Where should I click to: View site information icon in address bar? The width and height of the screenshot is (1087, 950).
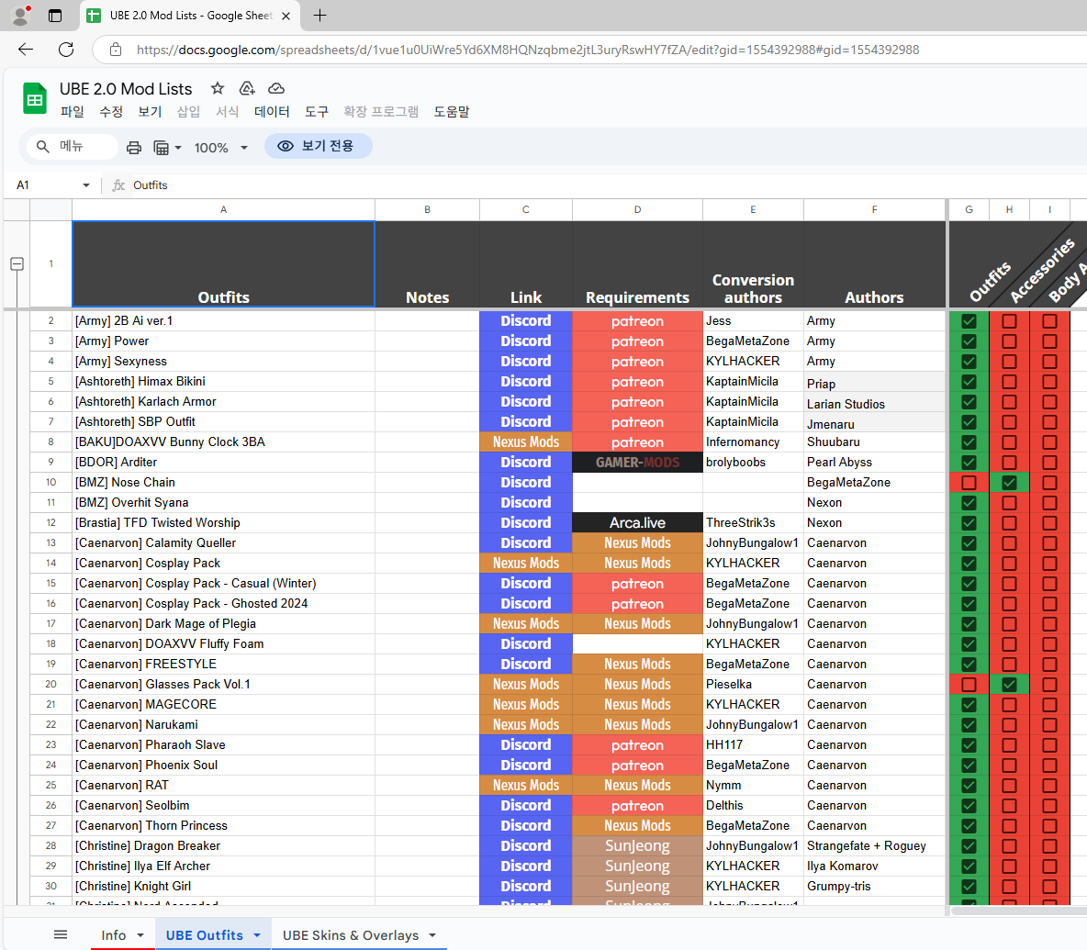pyautogui.click(x=116, y=50)
